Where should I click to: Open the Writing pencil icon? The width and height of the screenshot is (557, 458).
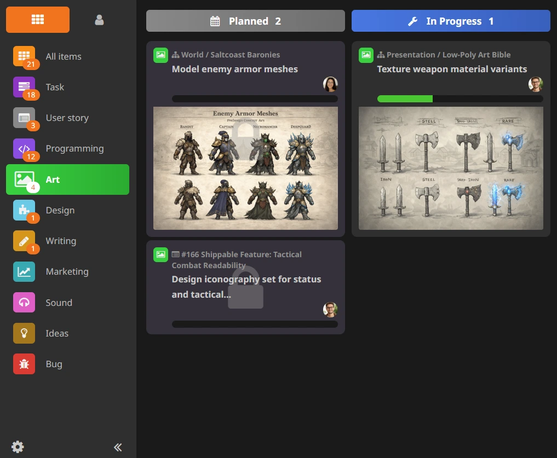pos(24,241)
